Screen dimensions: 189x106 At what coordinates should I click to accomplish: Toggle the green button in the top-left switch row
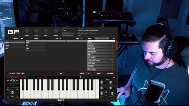click(x=14, y=81)
